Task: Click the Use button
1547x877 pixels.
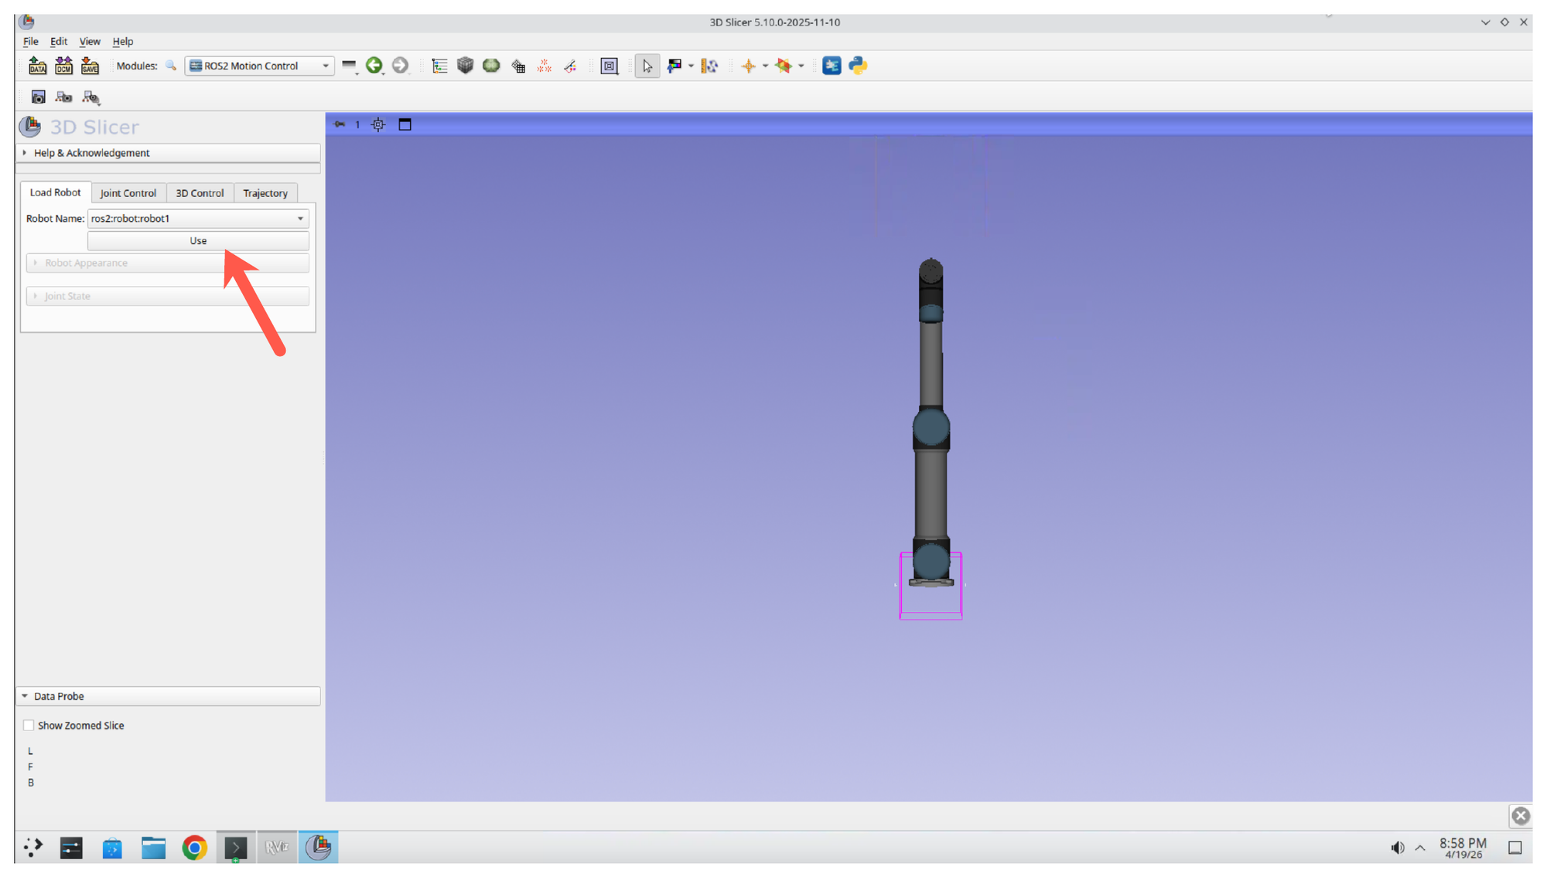Action: pos(198,240)
